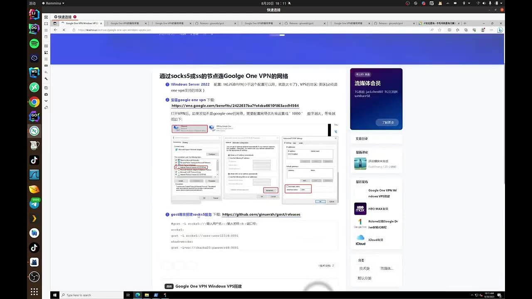This screenshot has height=299, width=532.
Task: Click the Remmina wrench tools icon
Action: click(46, 79)
